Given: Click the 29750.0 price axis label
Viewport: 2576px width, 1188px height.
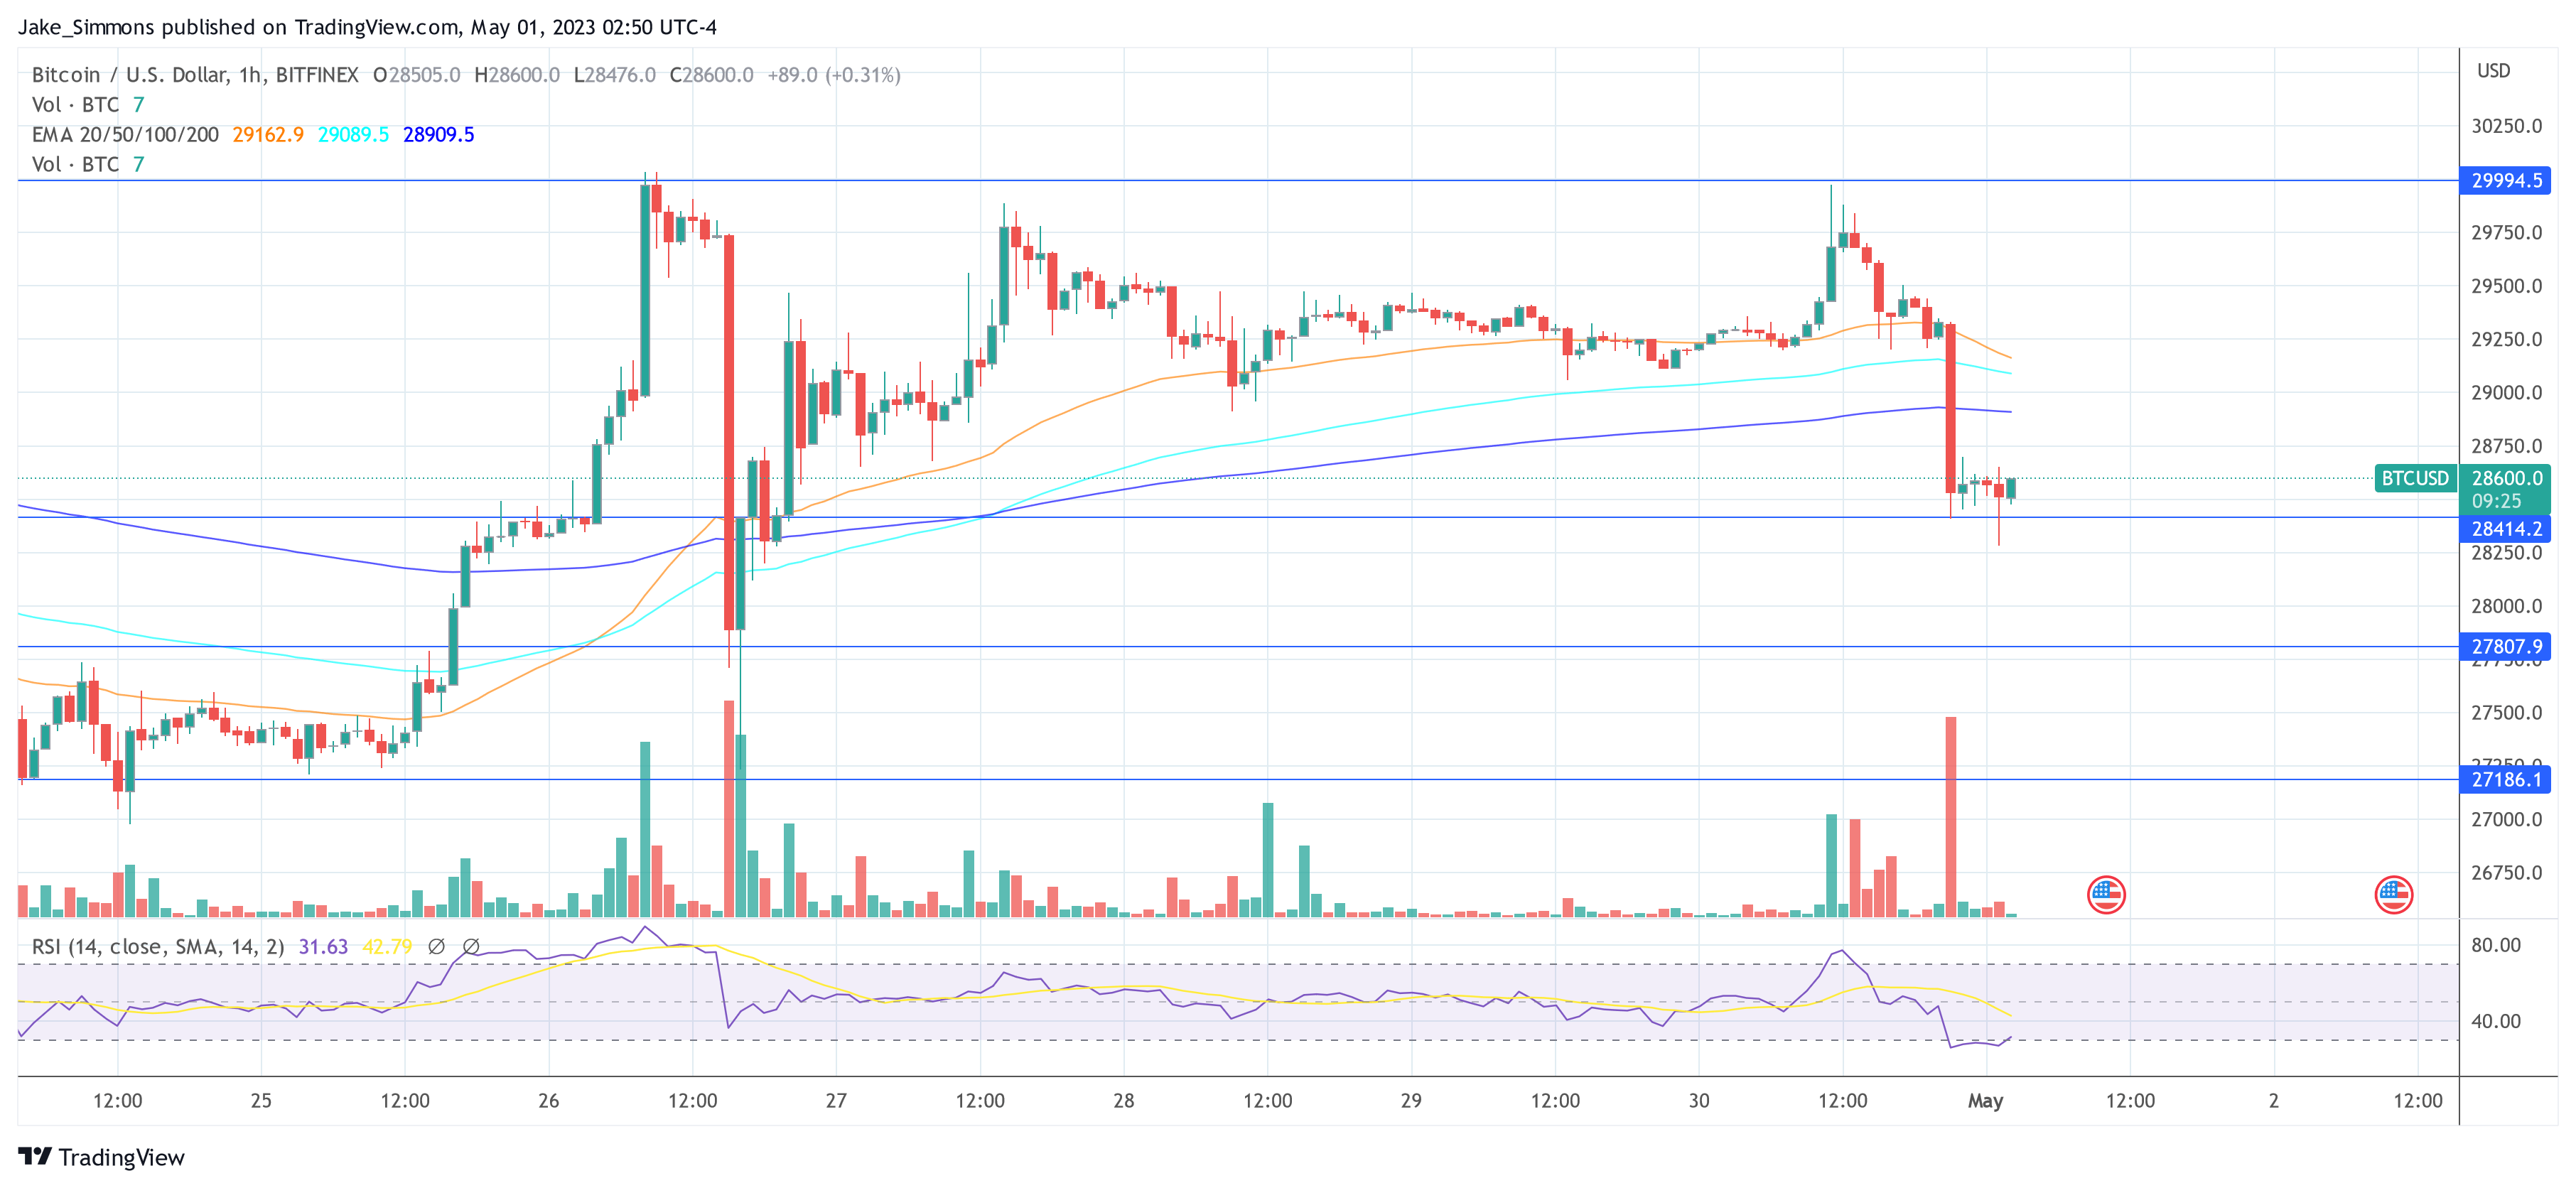Looking at the screenshot, I should pos(2506,233).
